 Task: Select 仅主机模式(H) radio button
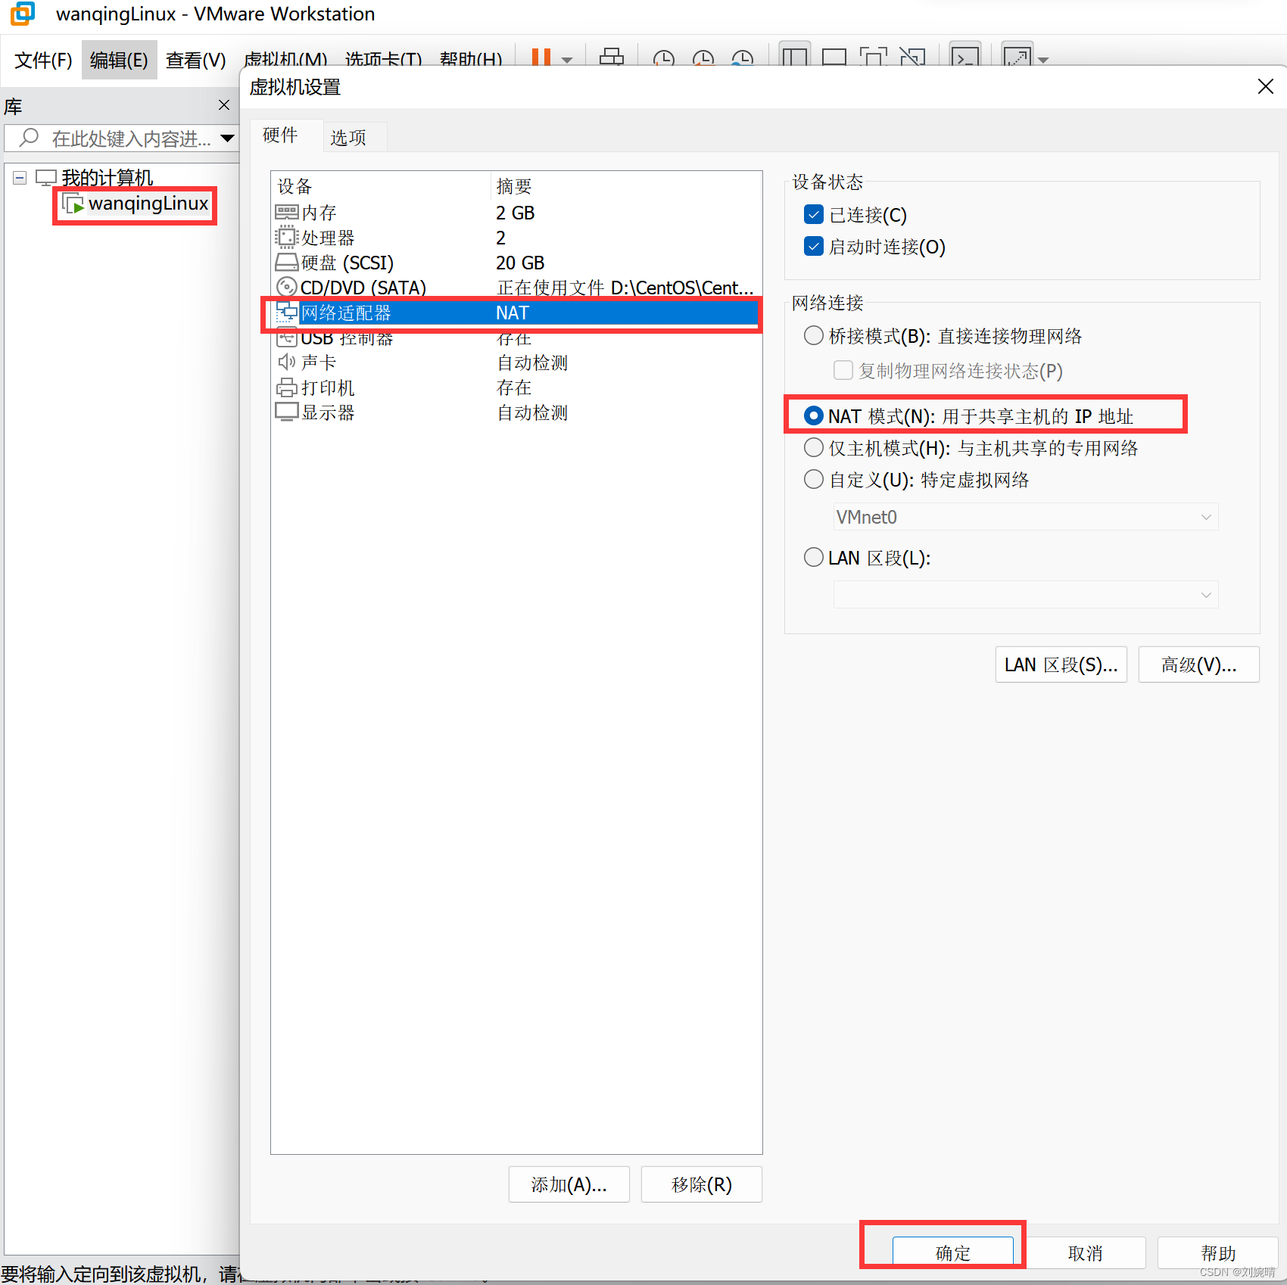[814, 447]
